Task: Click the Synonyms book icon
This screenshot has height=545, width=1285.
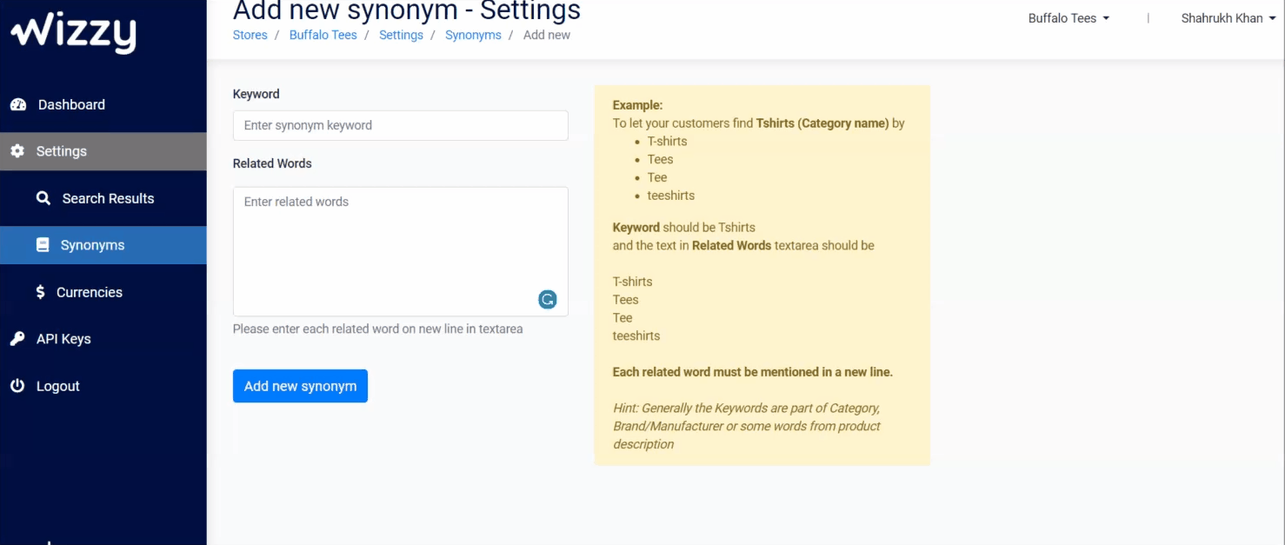Action: click(x=43, y=245)
